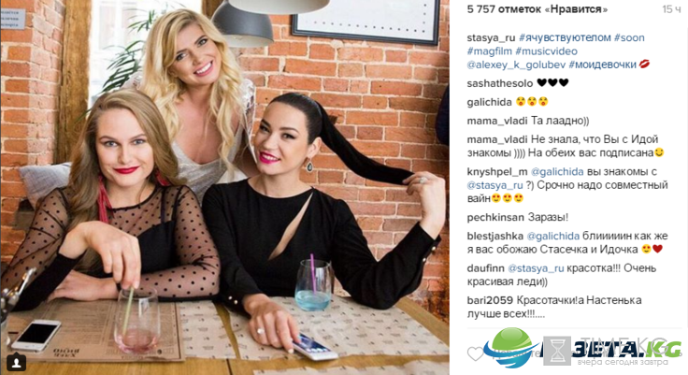
Task: Open the #soon hashtag
Action: pyautogui.click(x=629, y=37)
